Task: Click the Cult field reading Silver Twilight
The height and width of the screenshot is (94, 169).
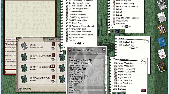Action: 86,90
